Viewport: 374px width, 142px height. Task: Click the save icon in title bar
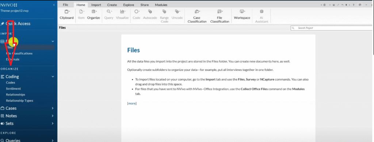click(334, 5)
